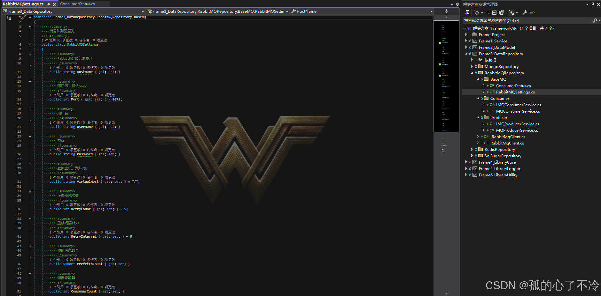Click the Frame5_LibraryLogger project icon
The height and width of the screenshot is (296, 601).
[475, 168]
